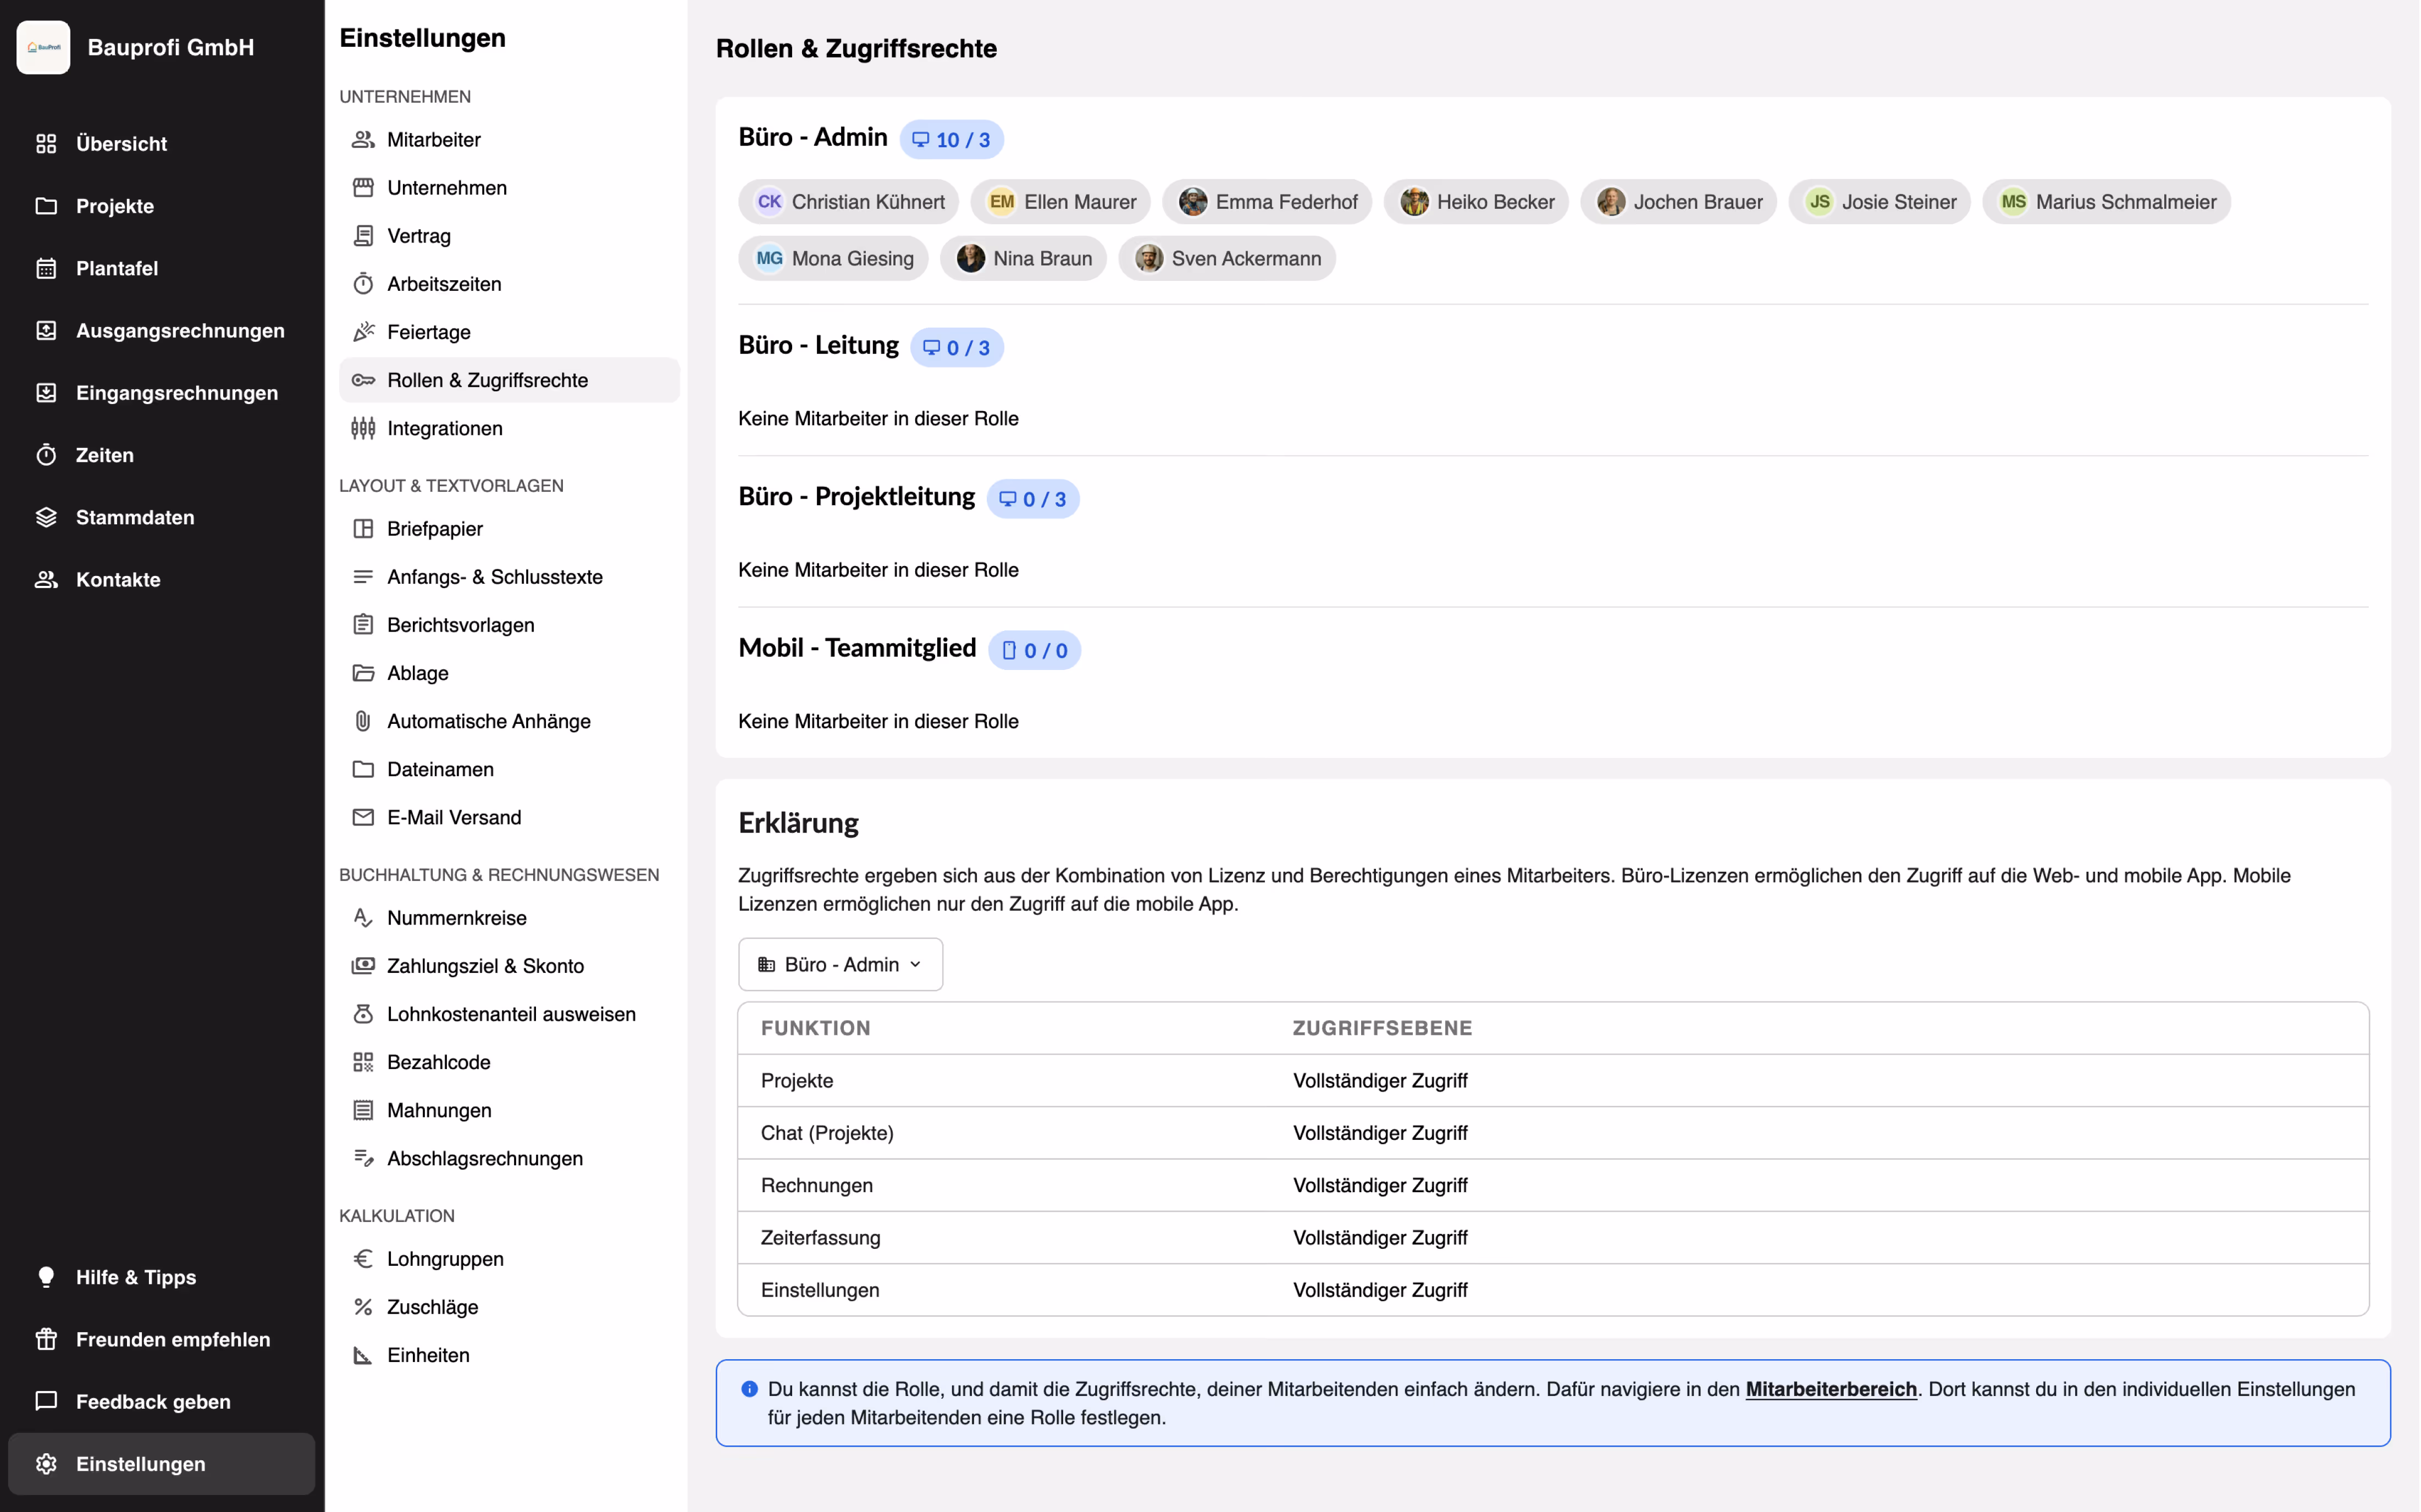Viewport: 2421px width, 1512px height.
Task: Open Ausgangsrechnungen in main navigation
Action: tap(180, 330)
